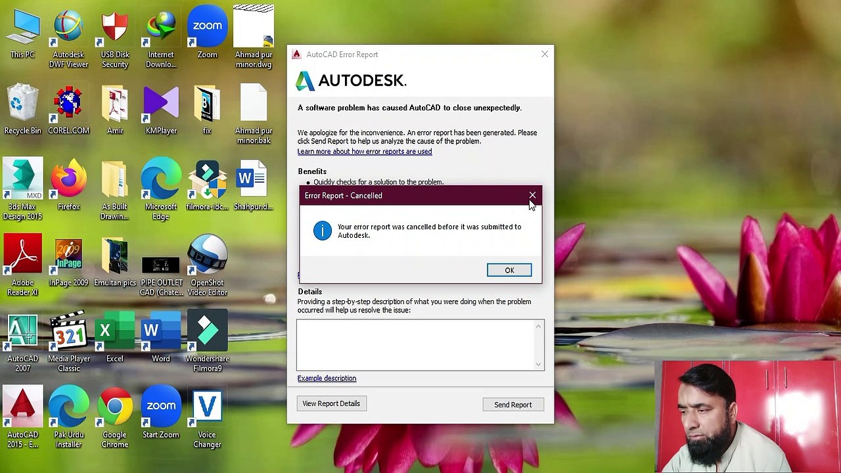Screen dimensions: 841x473
Task: Open InPage 2009 shortcut
Action: point(68,261)
